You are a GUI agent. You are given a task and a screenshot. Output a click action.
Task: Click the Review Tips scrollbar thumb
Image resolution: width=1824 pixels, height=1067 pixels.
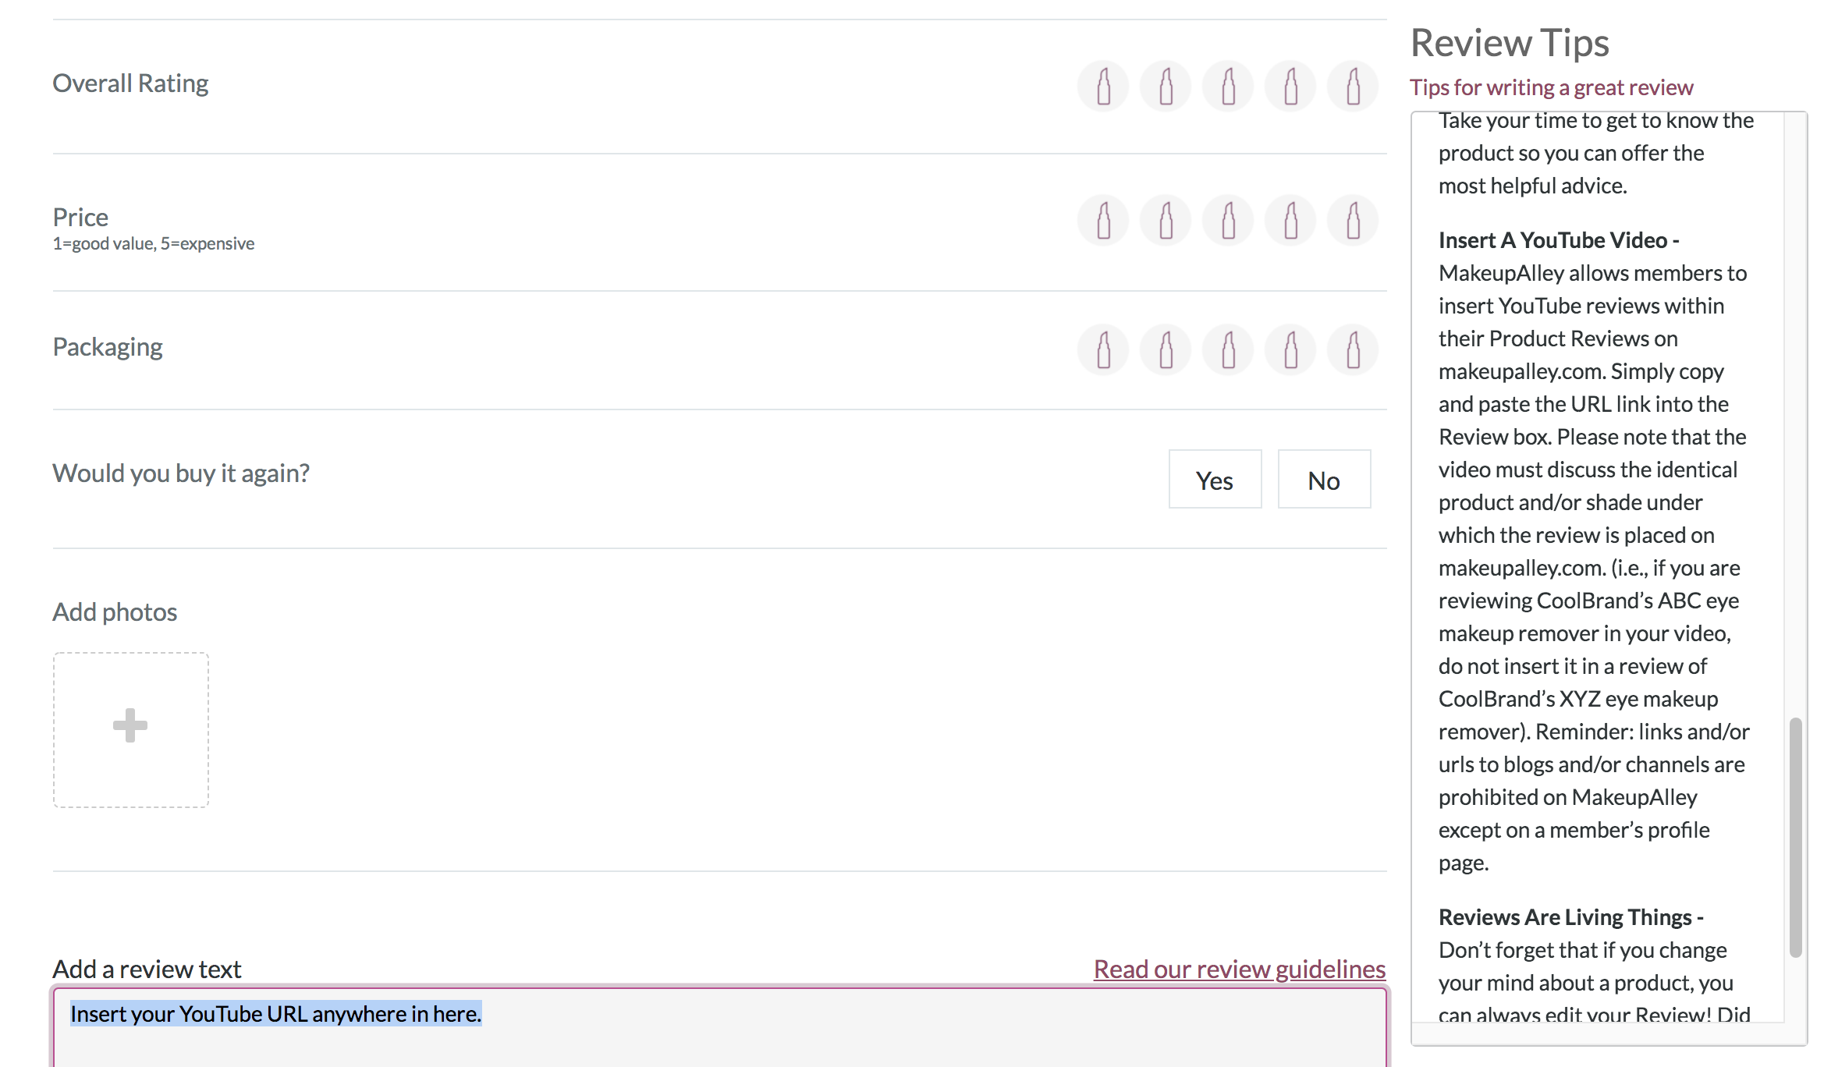(1795, 836)
